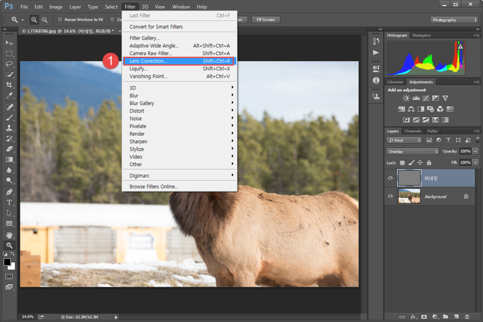Viewport: 483px width, 322px height.
Task: Select the Dodge tool
Action: (9, 180)
